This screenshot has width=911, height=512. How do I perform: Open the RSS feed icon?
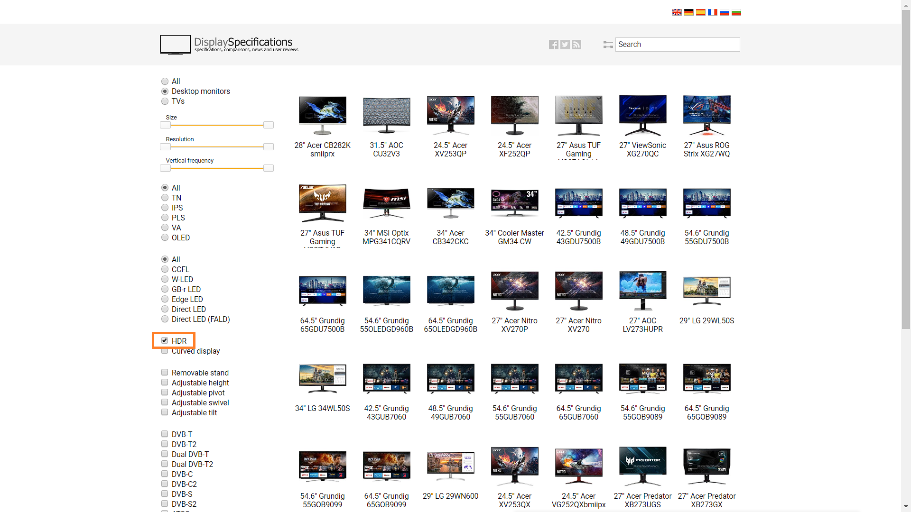click(x=576, y=45)
